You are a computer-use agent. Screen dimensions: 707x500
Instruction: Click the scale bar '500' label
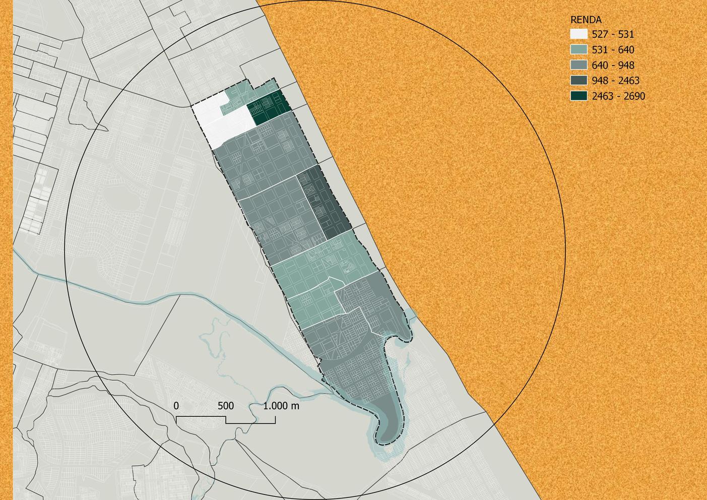(225, 406)
